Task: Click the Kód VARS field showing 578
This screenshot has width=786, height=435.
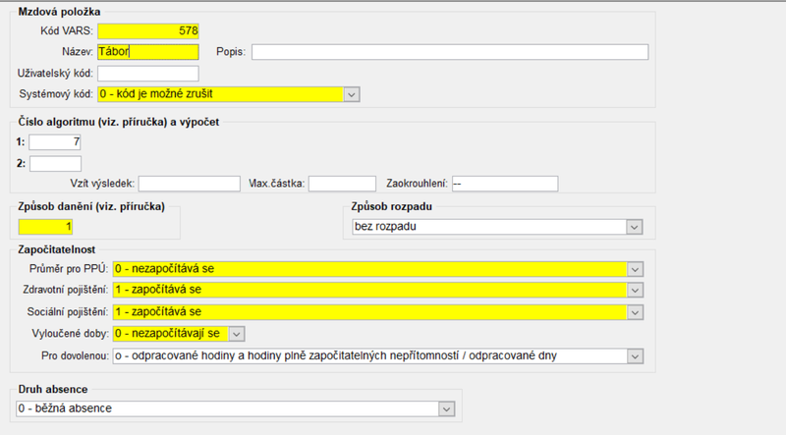Action: click(x=148, y=31)
